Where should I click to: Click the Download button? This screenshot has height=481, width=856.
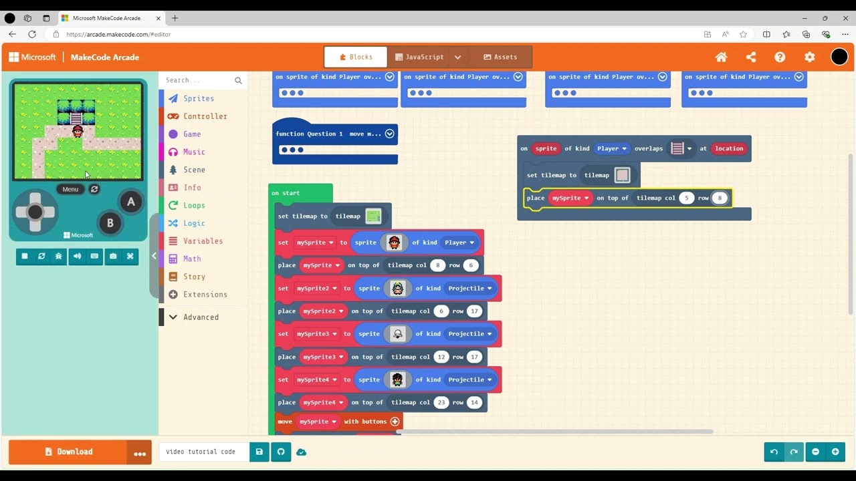pos(68,452)
